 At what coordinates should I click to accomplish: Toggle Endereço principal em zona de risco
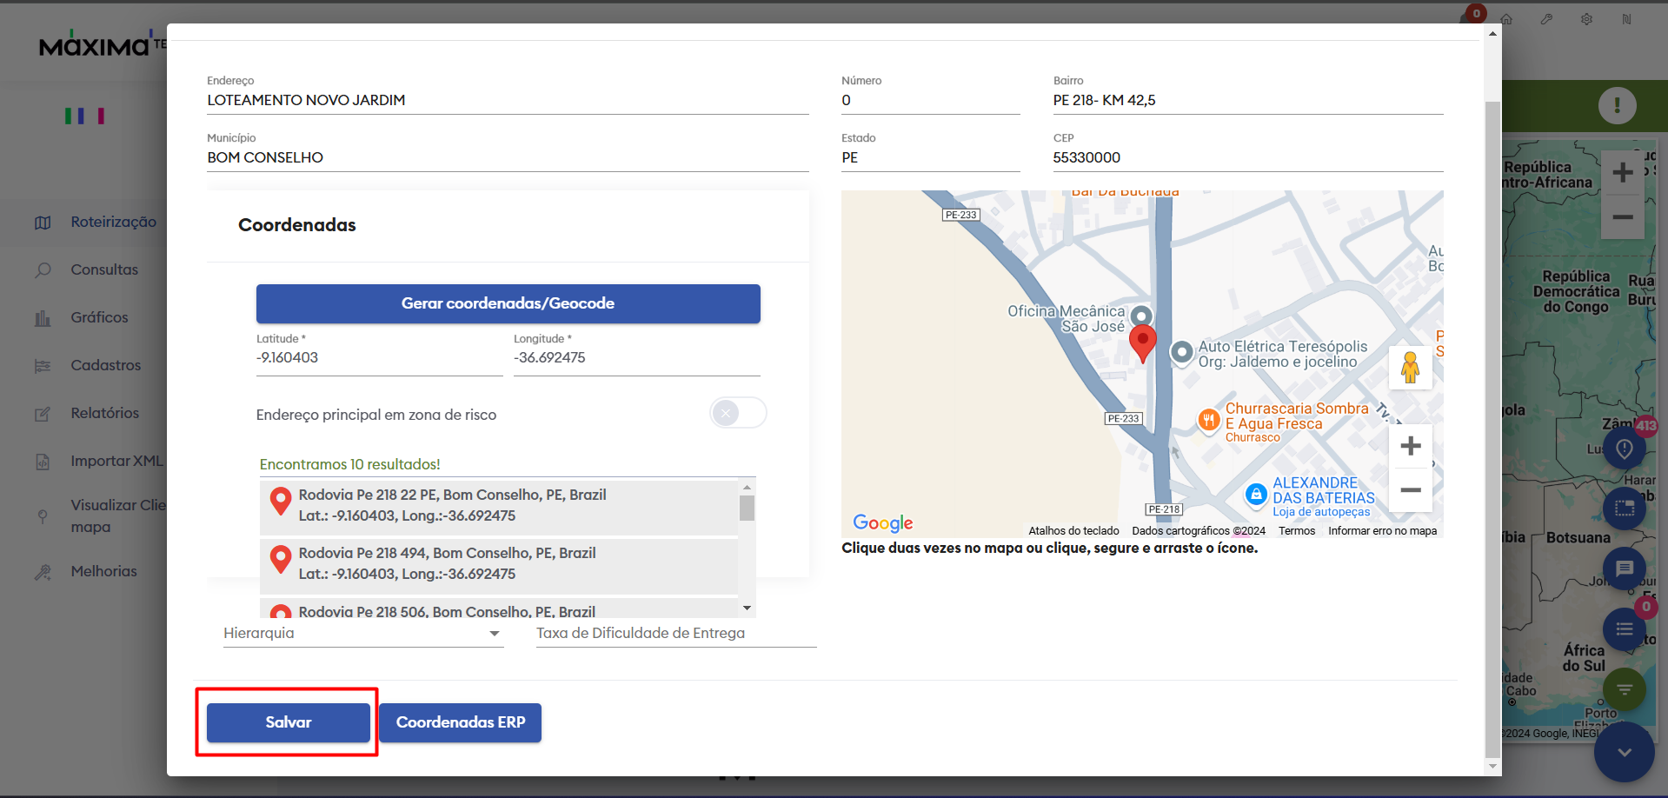coord(737,413)
